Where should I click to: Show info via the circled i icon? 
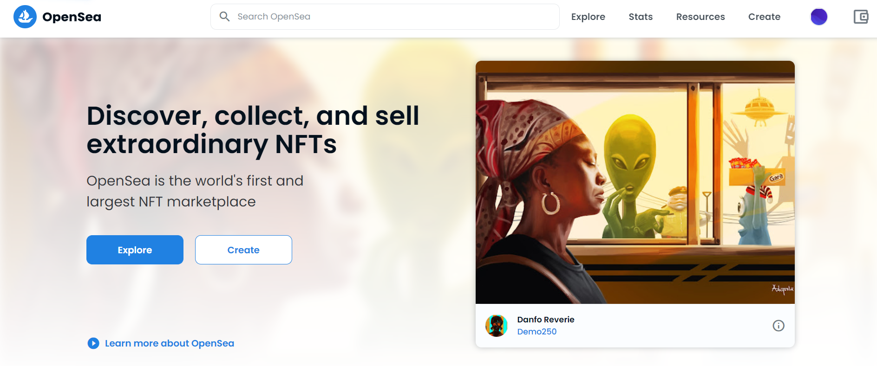(x=779, y=326)
